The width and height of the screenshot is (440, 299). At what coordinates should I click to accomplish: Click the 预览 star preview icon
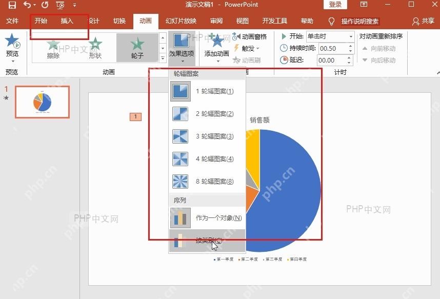(12, 41)
